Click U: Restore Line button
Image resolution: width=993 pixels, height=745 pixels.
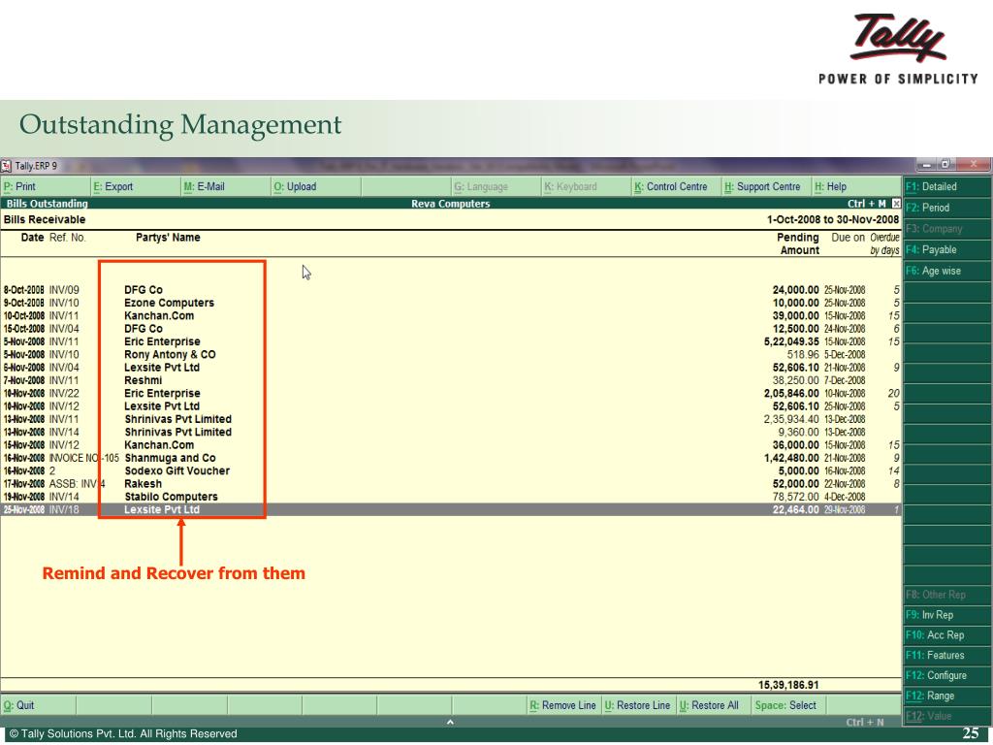639,706
